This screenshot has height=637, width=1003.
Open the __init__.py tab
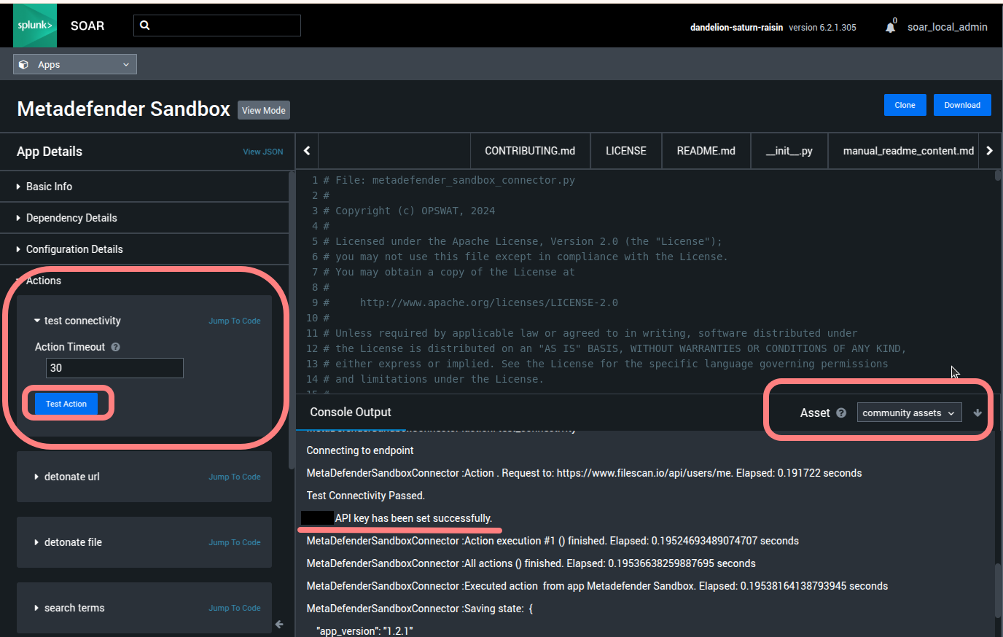point(789,151)
